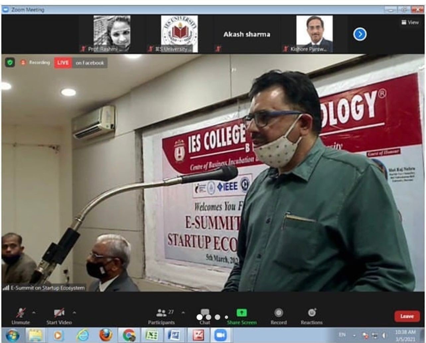426x343 pixels.
Task: Click the EN language indicator in tray
Action: [341, 335]
